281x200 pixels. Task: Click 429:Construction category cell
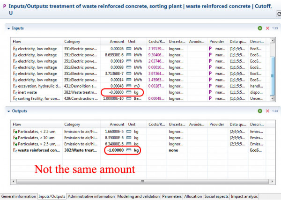click(x=81, y=98)
